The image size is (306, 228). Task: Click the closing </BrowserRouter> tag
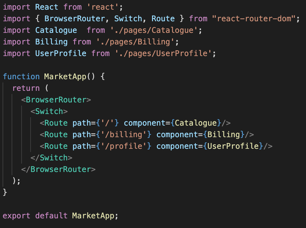59,169
